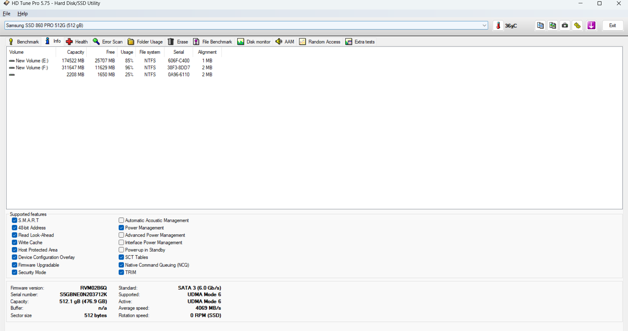
Task: Open the Health tab with red cross icon
Action: pos(77,42)
